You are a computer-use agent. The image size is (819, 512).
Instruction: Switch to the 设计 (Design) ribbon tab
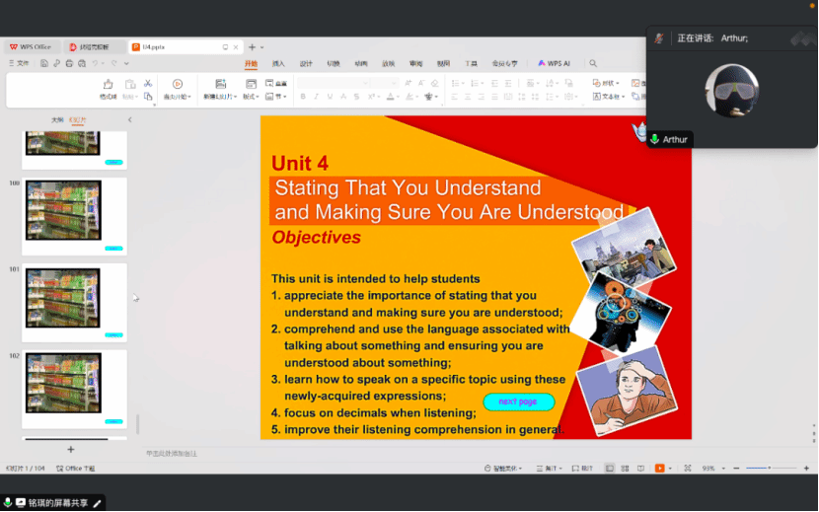tap(306, 63)
